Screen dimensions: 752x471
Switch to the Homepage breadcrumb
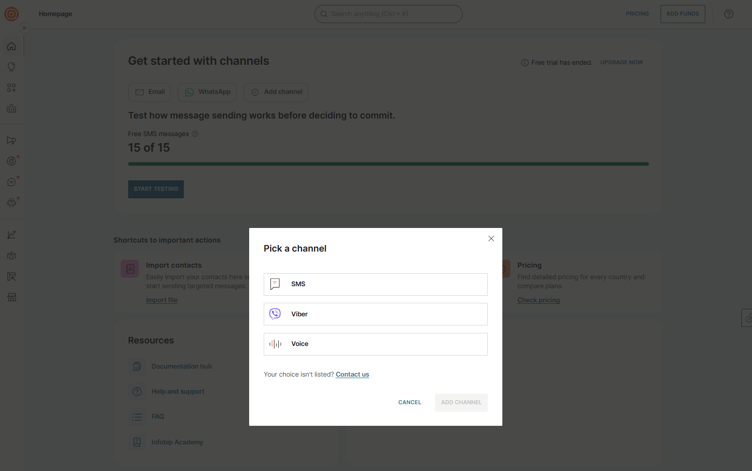[55, 14]
